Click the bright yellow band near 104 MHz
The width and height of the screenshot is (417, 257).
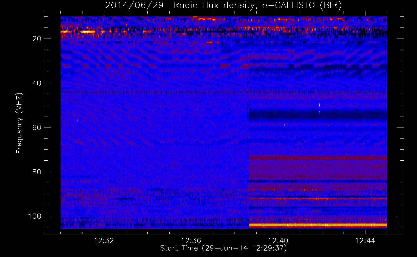click(318, 225)
